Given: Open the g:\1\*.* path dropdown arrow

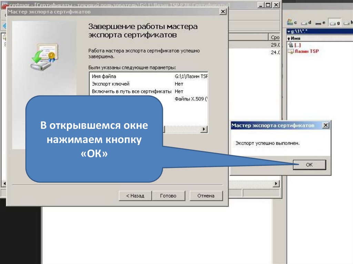Looking at the screenshot, I should tap(289, 31).
